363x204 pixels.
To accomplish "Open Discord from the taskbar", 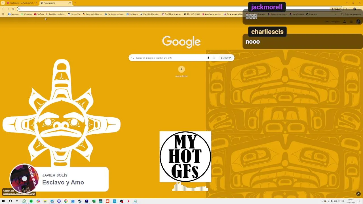I will (x=59, y=201).
